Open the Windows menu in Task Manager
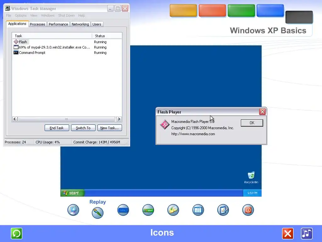The height and width of the screenshot is (242, 322). pyautogui.click(x=48, y=15)
